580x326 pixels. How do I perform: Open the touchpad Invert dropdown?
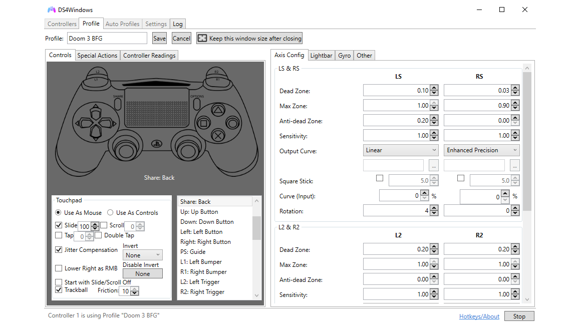142,255
